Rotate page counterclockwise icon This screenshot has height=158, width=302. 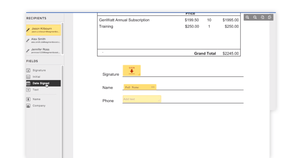point(262,17)
